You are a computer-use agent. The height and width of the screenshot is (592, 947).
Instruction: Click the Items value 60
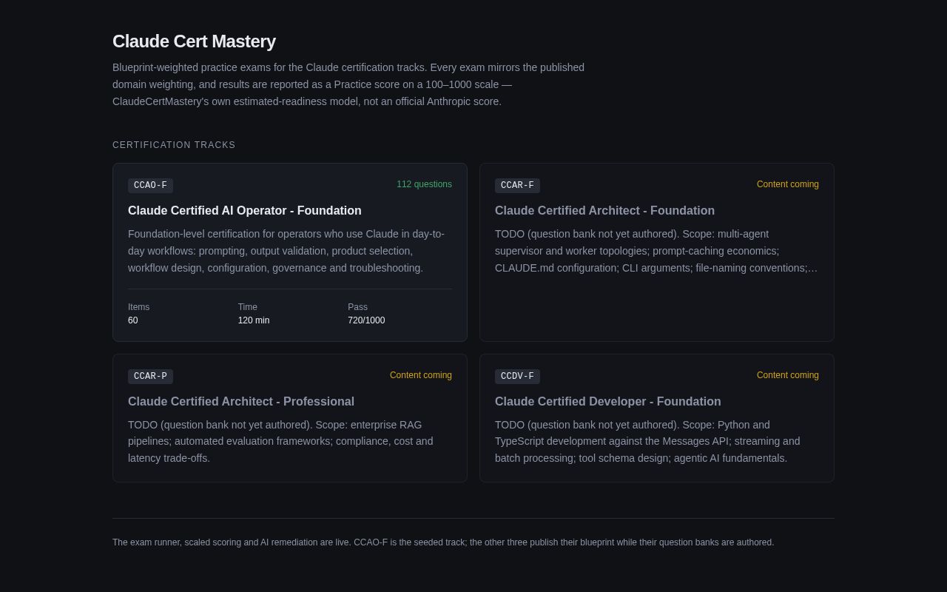pyautogui.click(x=133, y=320)
